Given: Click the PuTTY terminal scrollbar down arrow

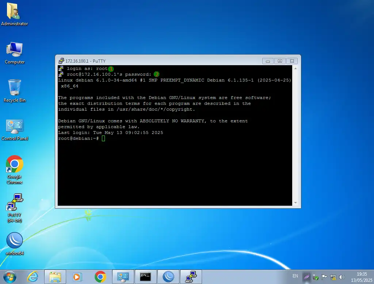Looking at the screenshot, I should (x=295, y=203).
